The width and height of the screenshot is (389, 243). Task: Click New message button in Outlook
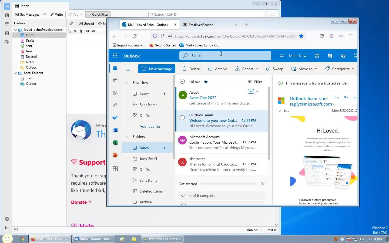point(157,69)
